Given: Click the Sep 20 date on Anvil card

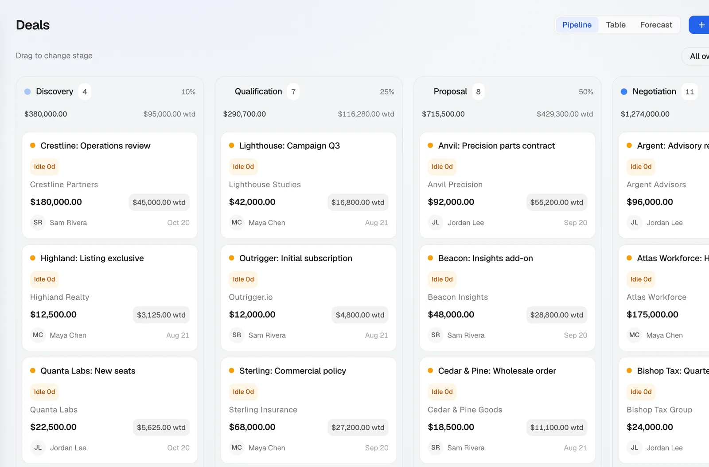Looking at the screenshot, I should [575, 223].
